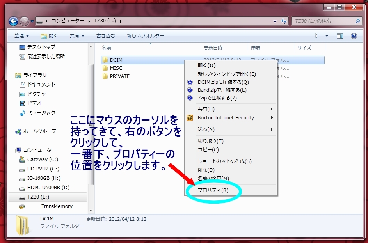Viewport: 368px width, 243px height.
Task: Select the MISC folder
Action: click(116, 68)
